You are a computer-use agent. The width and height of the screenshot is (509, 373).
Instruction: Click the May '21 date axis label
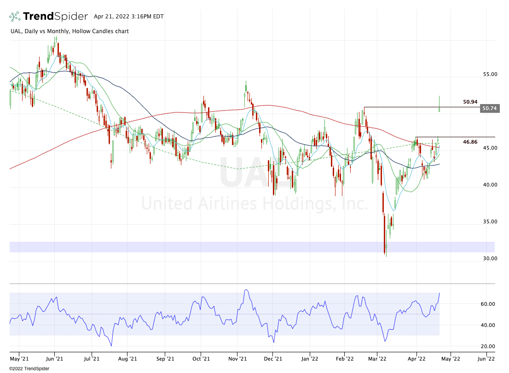click(19, 357)
